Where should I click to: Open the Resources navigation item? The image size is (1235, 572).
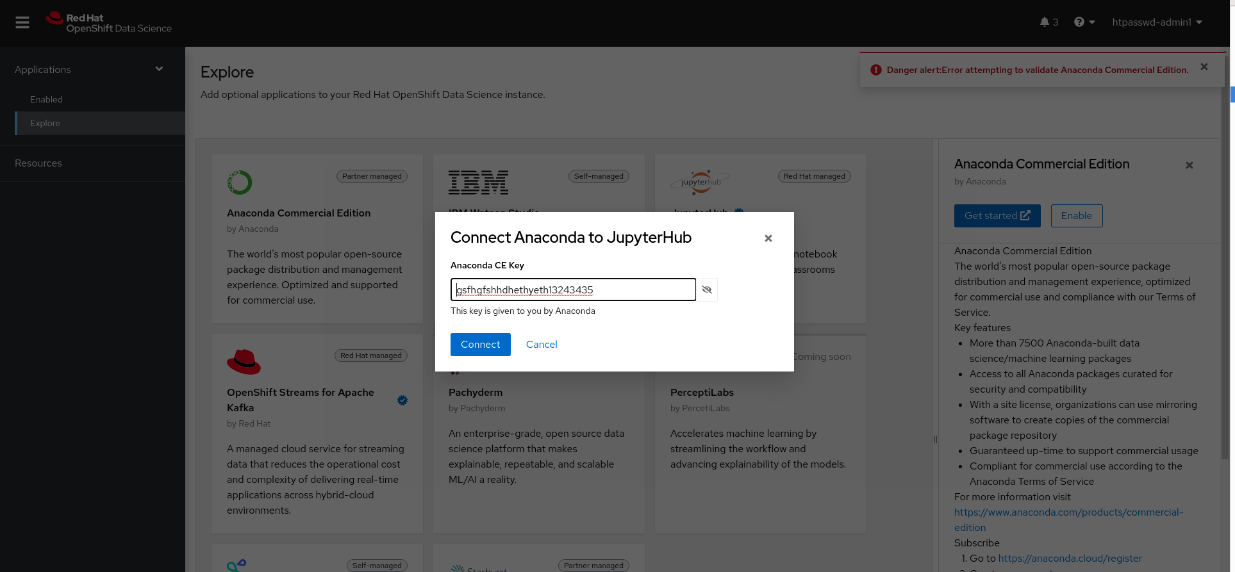[x=38, y=163]
